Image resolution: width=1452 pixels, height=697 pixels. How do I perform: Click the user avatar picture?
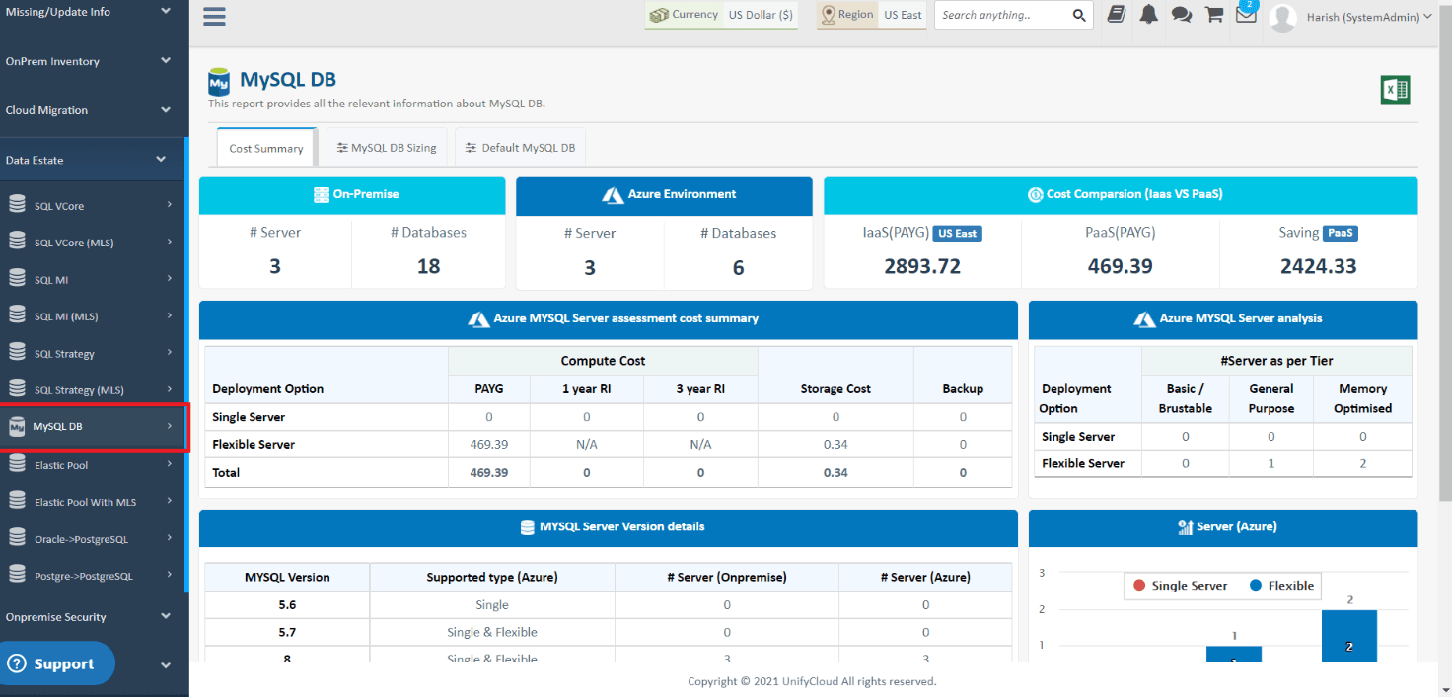(x=1282, y=17)
